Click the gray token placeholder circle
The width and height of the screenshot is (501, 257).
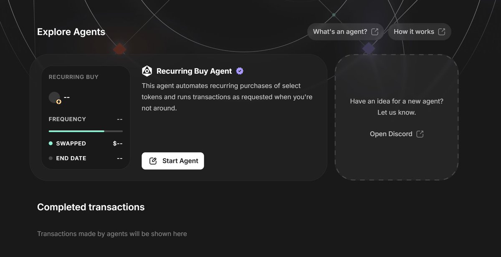[54, 97]
